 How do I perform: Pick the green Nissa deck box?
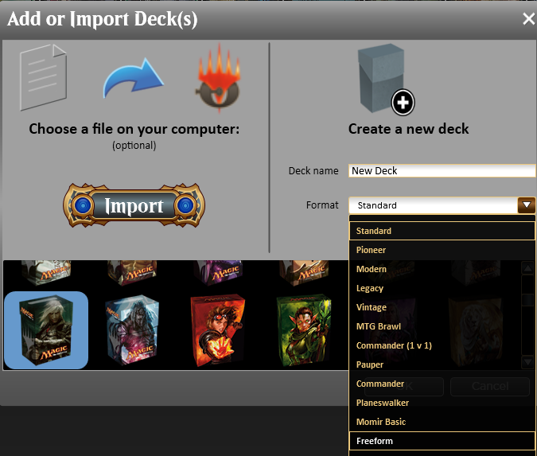[304, 330]
